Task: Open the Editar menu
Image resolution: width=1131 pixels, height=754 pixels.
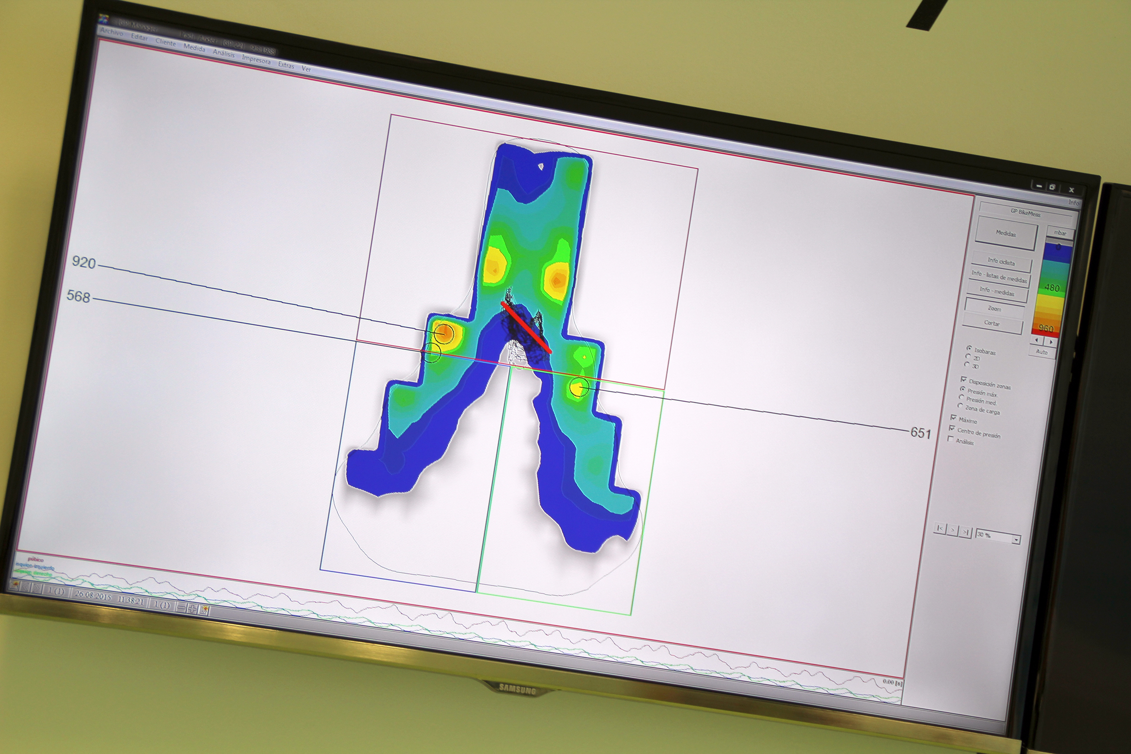Action: 139,37
